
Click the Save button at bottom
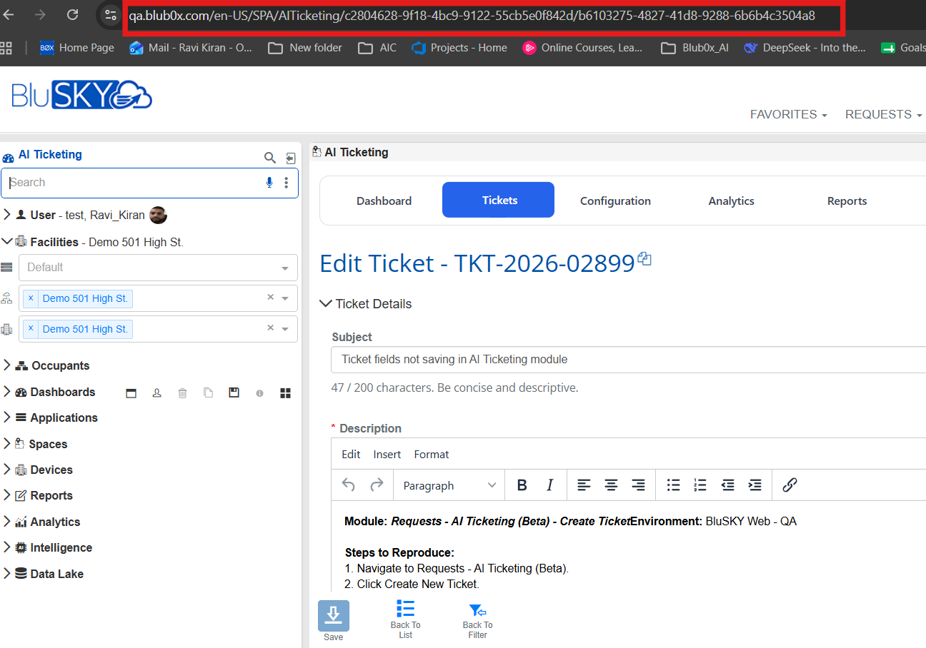pos(334,622)
